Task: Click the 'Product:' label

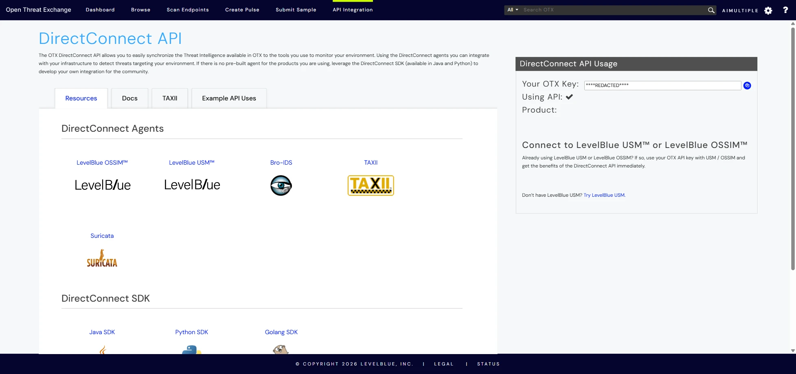Action: [x=539, y=110]
